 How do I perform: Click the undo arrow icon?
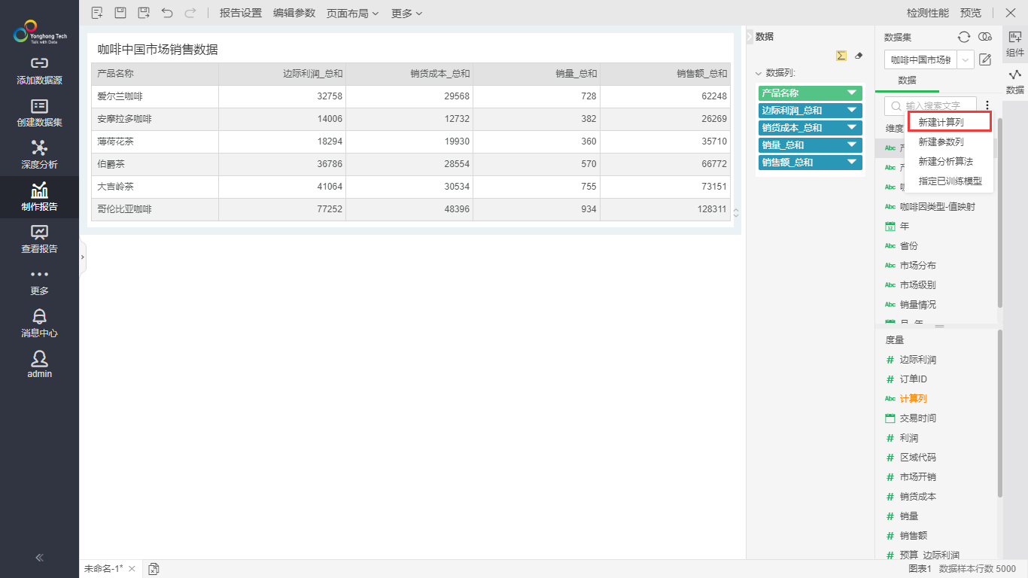click(x=167, y=13)
